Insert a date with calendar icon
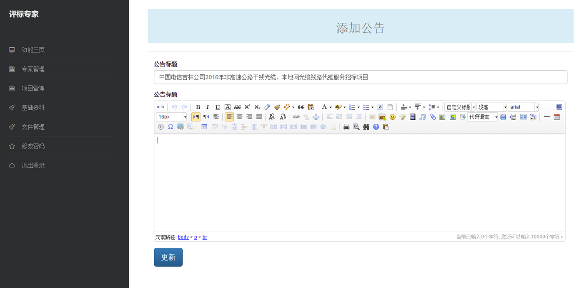 [x=556, y=117]
